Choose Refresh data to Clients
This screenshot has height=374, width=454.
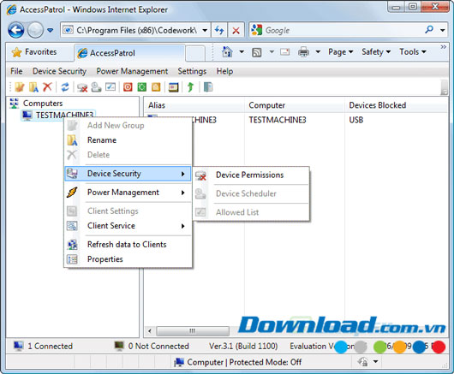[128, 245]
